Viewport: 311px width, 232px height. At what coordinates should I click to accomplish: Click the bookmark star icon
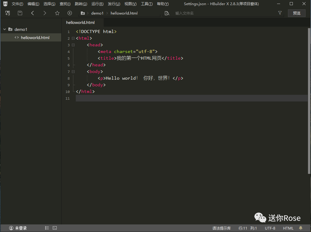[x=57, y=13]
